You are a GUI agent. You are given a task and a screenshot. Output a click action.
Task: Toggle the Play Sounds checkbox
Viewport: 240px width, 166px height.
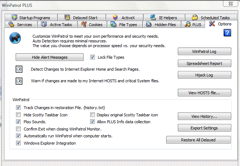click(x=19, y=122)
